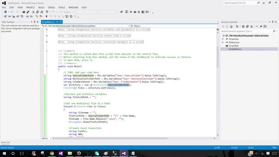Collapse the Main() method outline

(47, 66)
